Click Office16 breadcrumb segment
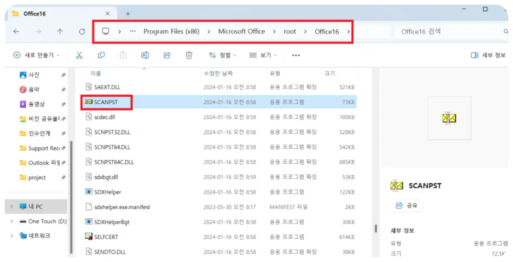This screenshot has width=513, height=262. (x=327, y=31)
